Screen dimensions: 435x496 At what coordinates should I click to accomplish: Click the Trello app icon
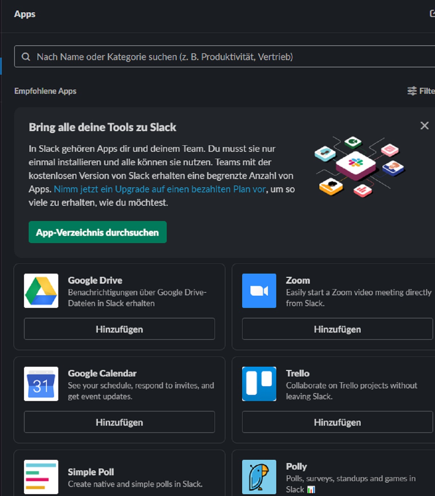(x=259, y=384)
